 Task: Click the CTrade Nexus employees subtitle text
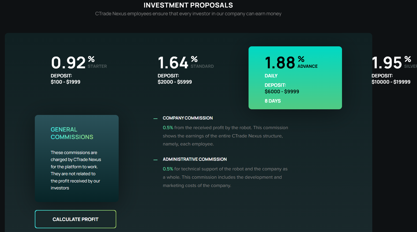188,14
